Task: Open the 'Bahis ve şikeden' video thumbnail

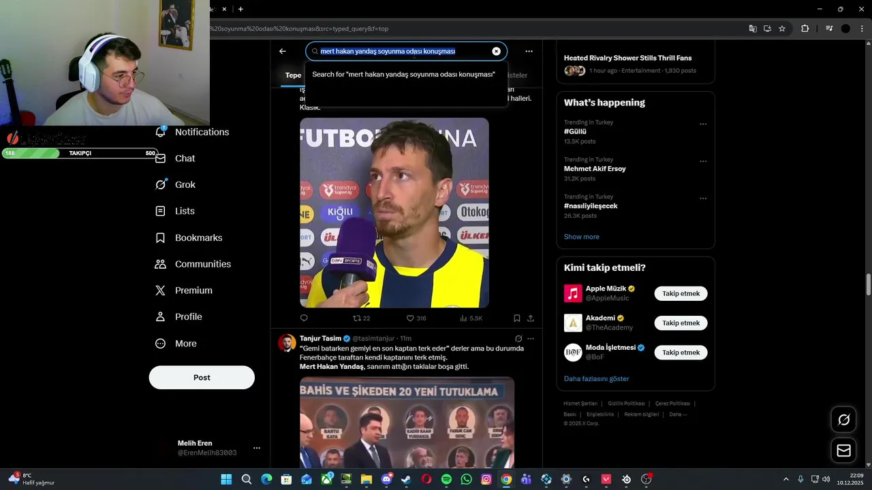Action: pos(407,422)
